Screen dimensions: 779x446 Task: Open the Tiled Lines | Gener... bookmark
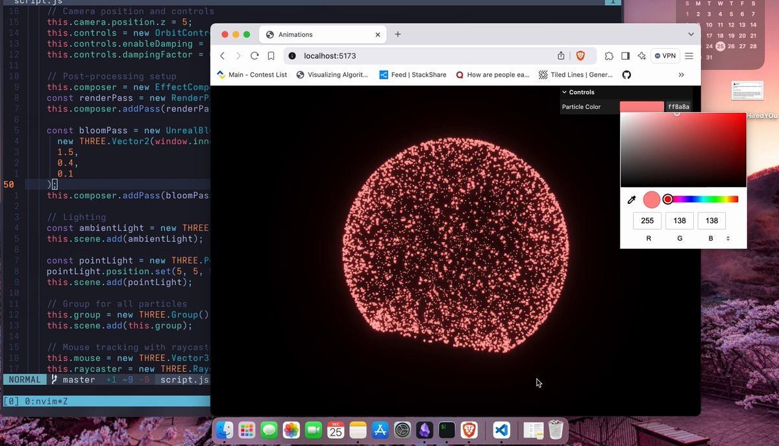point(576,75)
